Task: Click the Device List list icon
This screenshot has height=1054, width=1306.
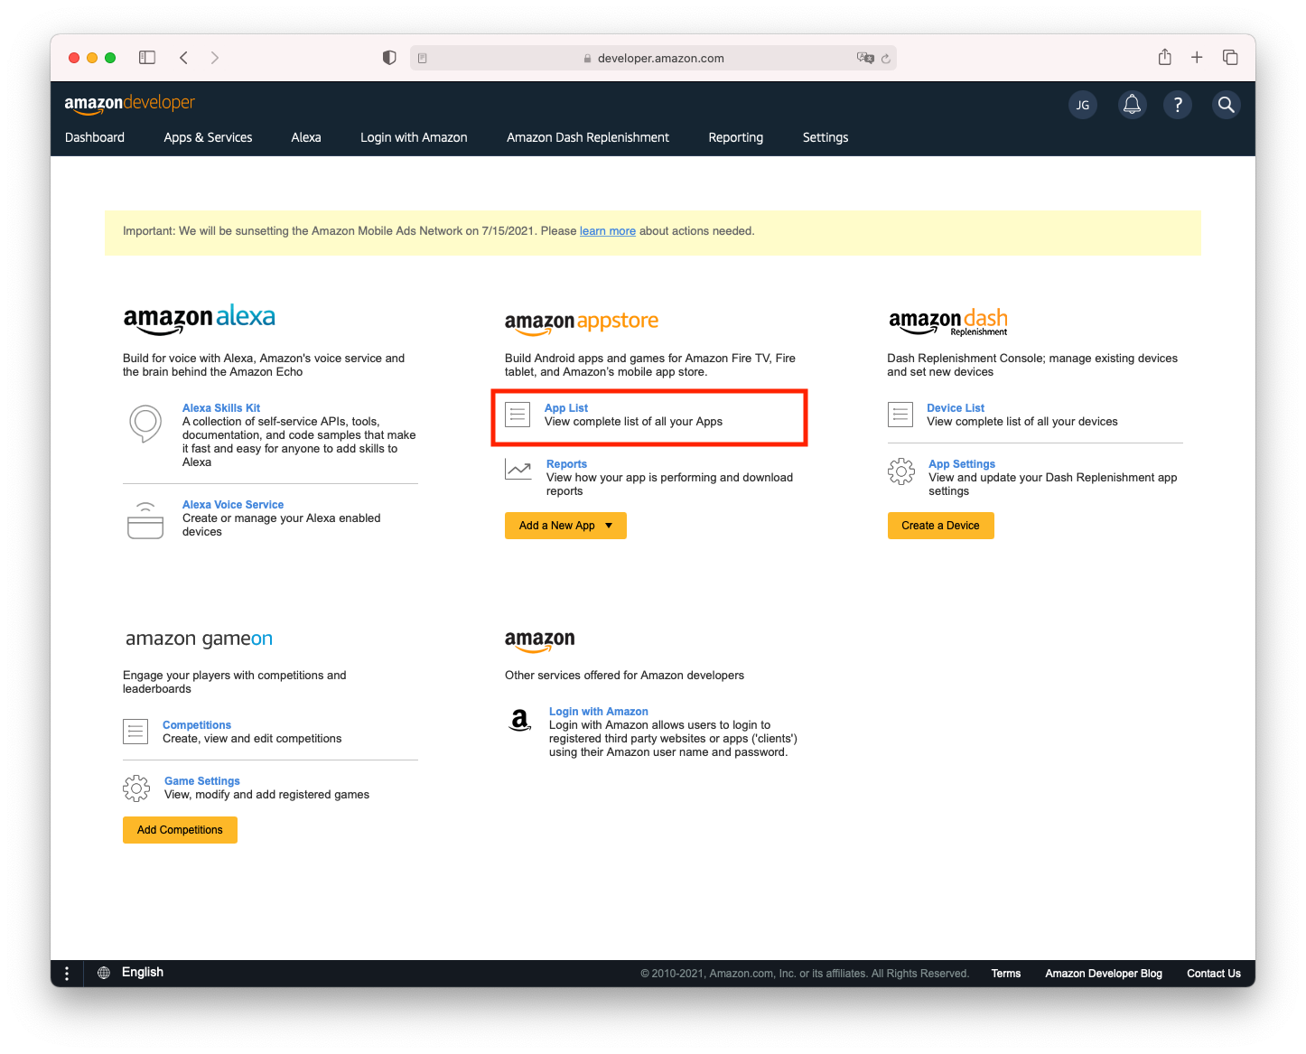Action: (900, 415)
